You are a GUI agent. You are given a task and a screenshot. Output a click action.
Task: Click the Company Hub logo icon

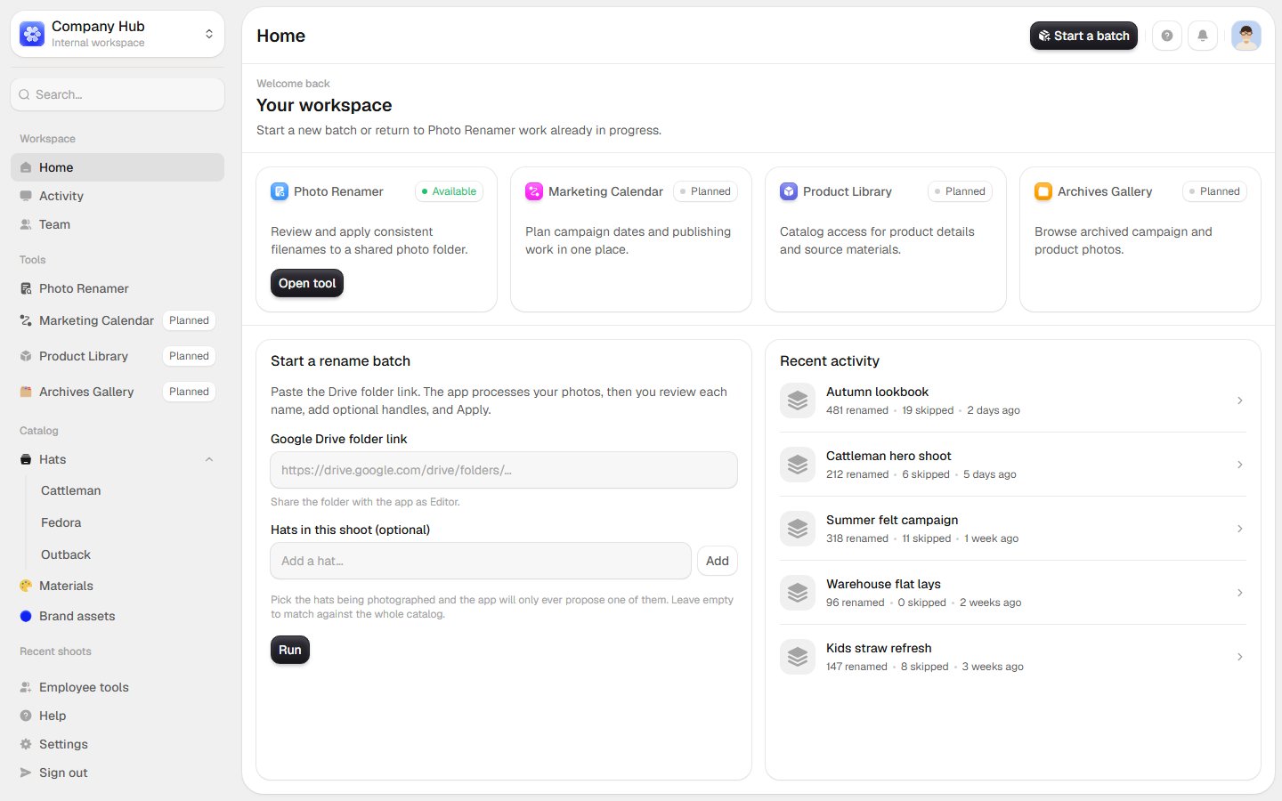(32, 34)
